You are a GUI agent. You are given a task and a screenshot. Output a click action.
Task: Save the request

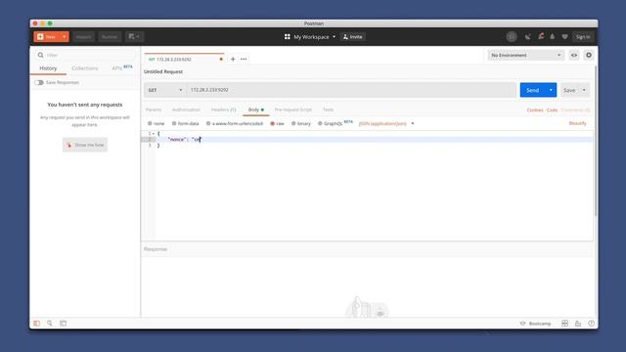[569, 90]
